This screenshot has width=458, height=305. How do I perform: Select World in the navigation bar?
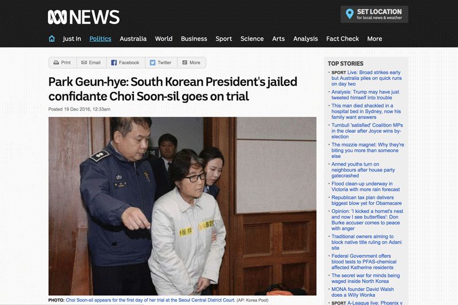pos(164,38)
